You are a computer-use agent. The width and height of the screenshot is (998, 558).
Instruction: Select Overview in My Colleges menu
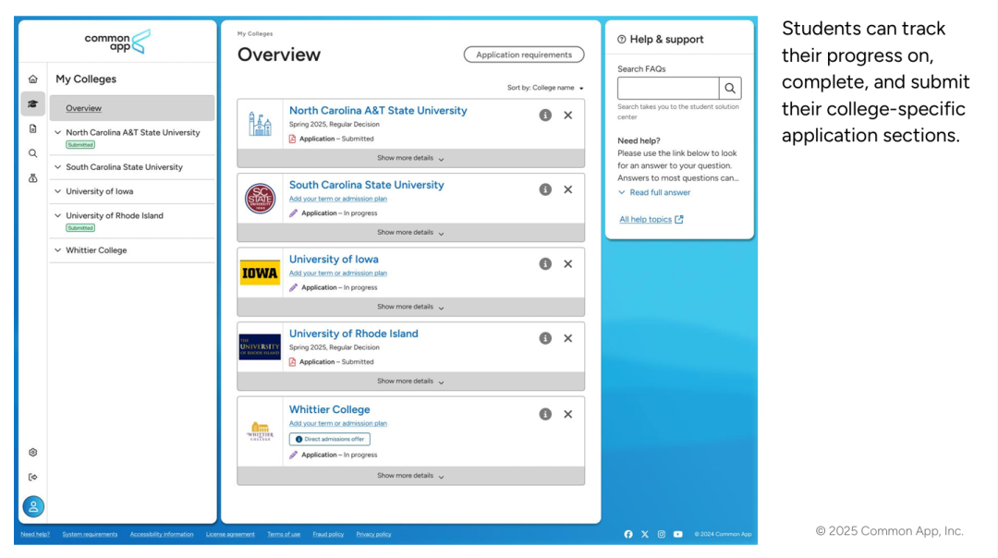pos(132,108)
